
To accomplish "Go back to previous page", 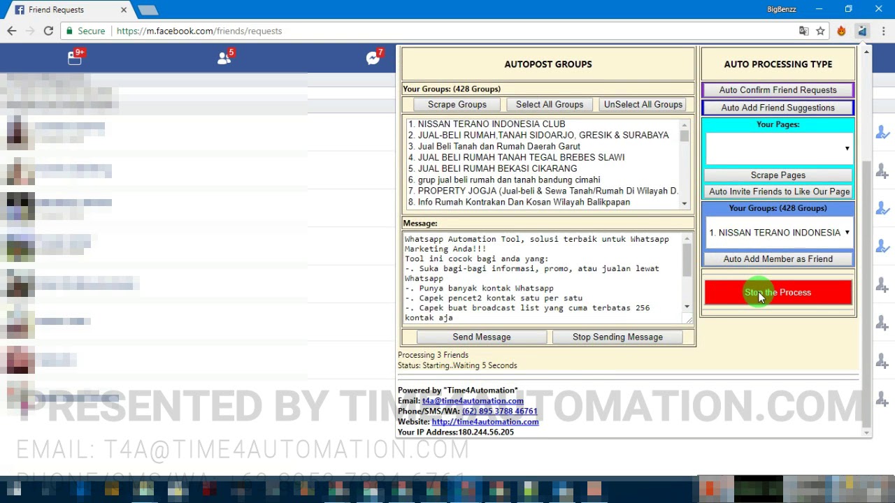I will pos(12,31).
